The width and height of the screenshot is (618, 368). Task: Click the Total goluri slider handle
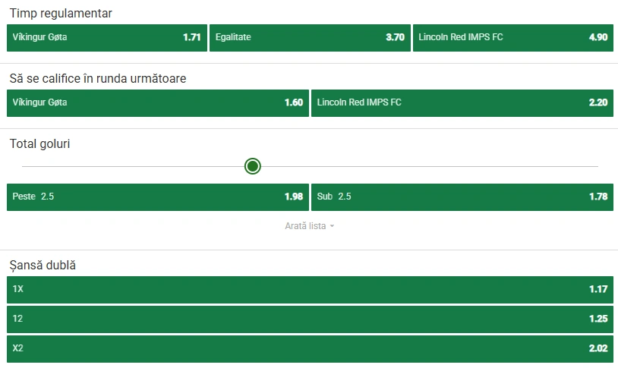click(253, 166)
